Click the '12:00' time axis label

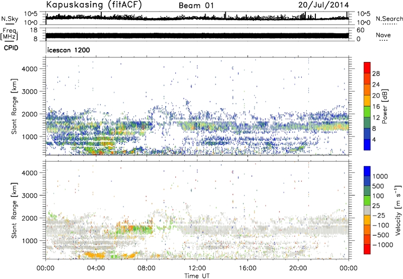(x=197, y=268)
